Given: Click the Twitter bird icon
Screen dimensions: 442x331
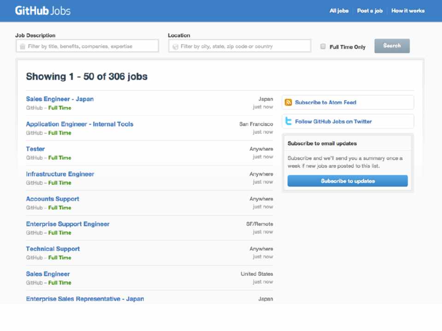Looking at the screenshot, I should (289, 121).
